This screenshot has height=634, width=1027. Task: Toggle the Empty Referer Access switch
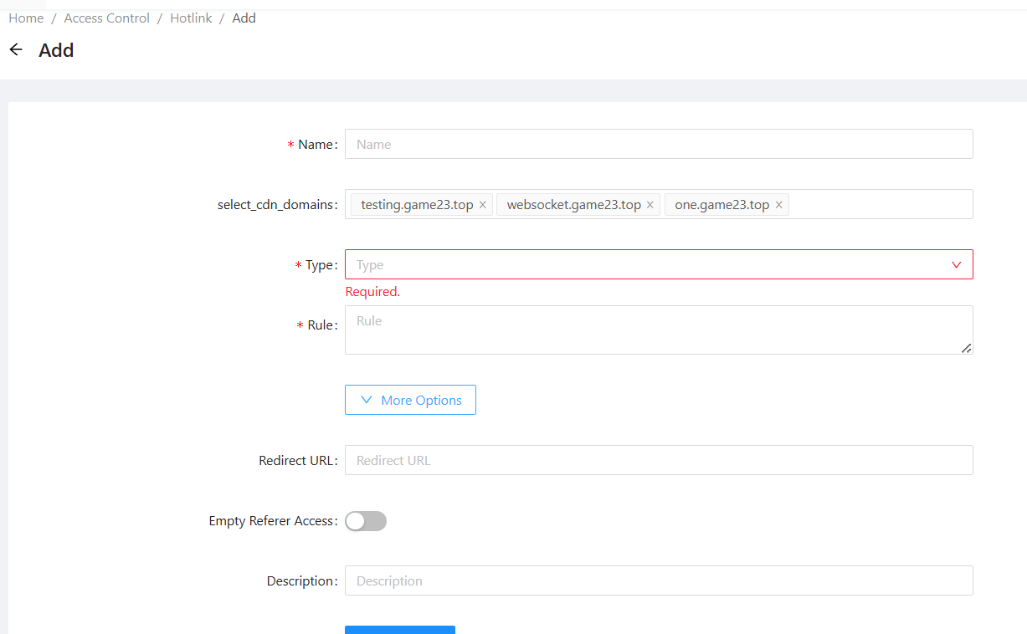(366, 521)
